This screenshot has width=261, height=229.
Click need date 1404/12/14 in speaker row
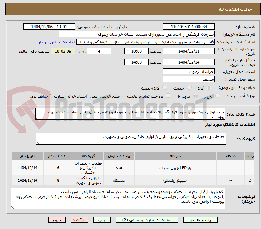pyautogui.click(x=27, y=180)
